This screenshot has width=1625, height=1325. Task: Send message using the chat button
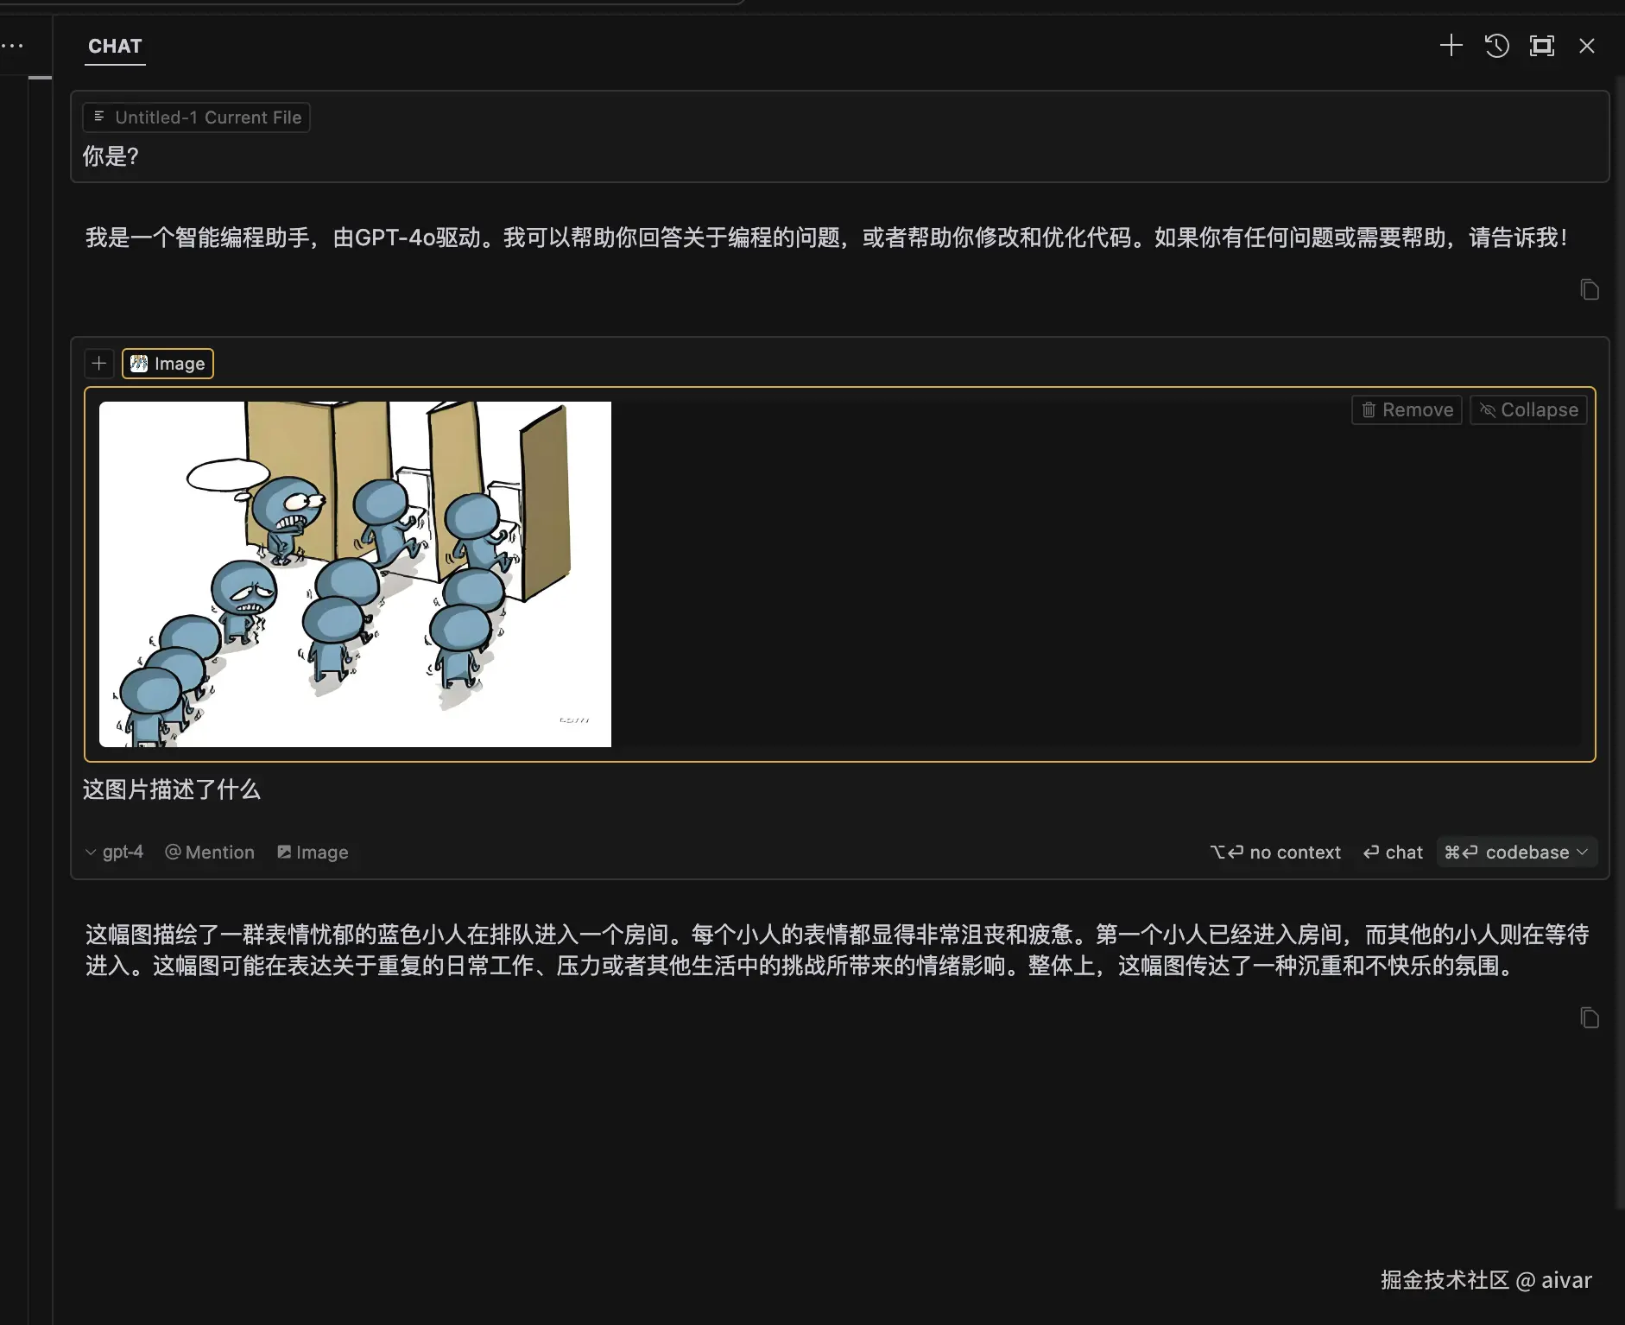[1391, 852]
